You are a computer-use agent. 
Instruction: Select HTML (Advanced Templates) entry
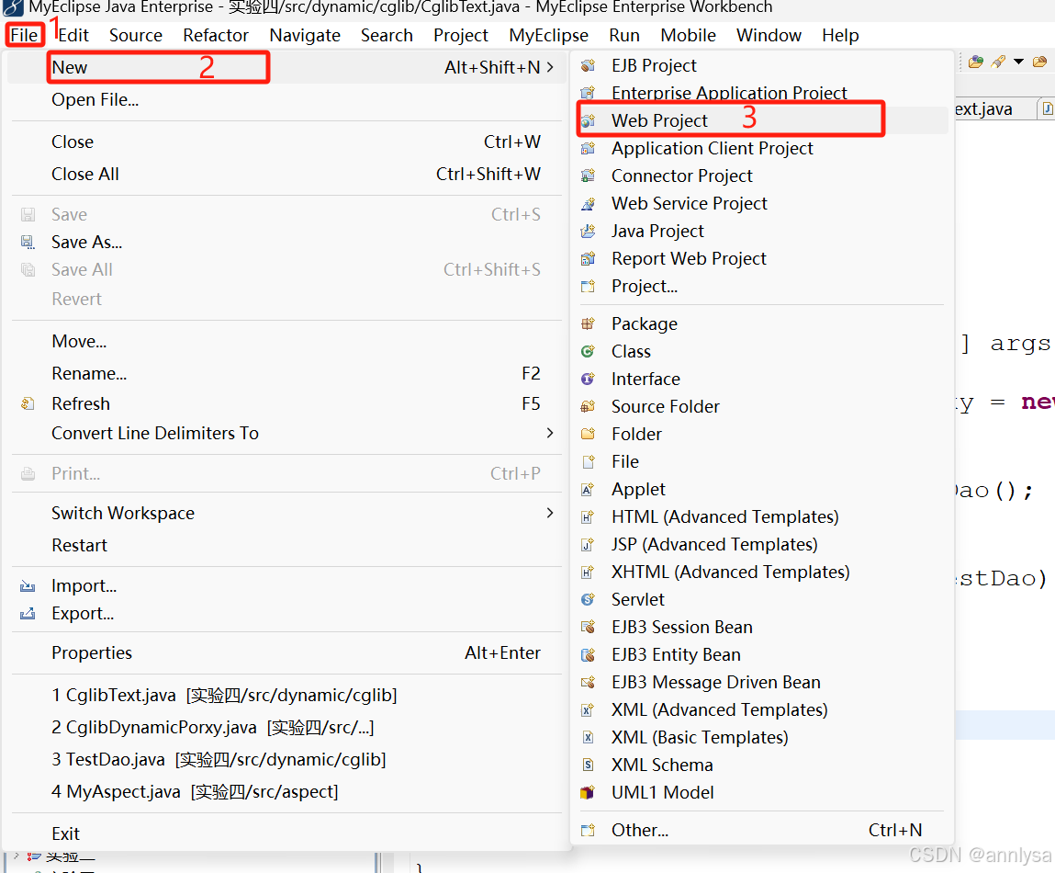[x=724, y=516]
